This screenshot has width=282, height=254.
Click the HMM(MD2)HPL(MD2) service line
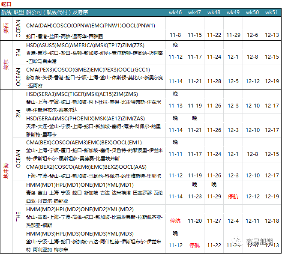click(80, 209)
